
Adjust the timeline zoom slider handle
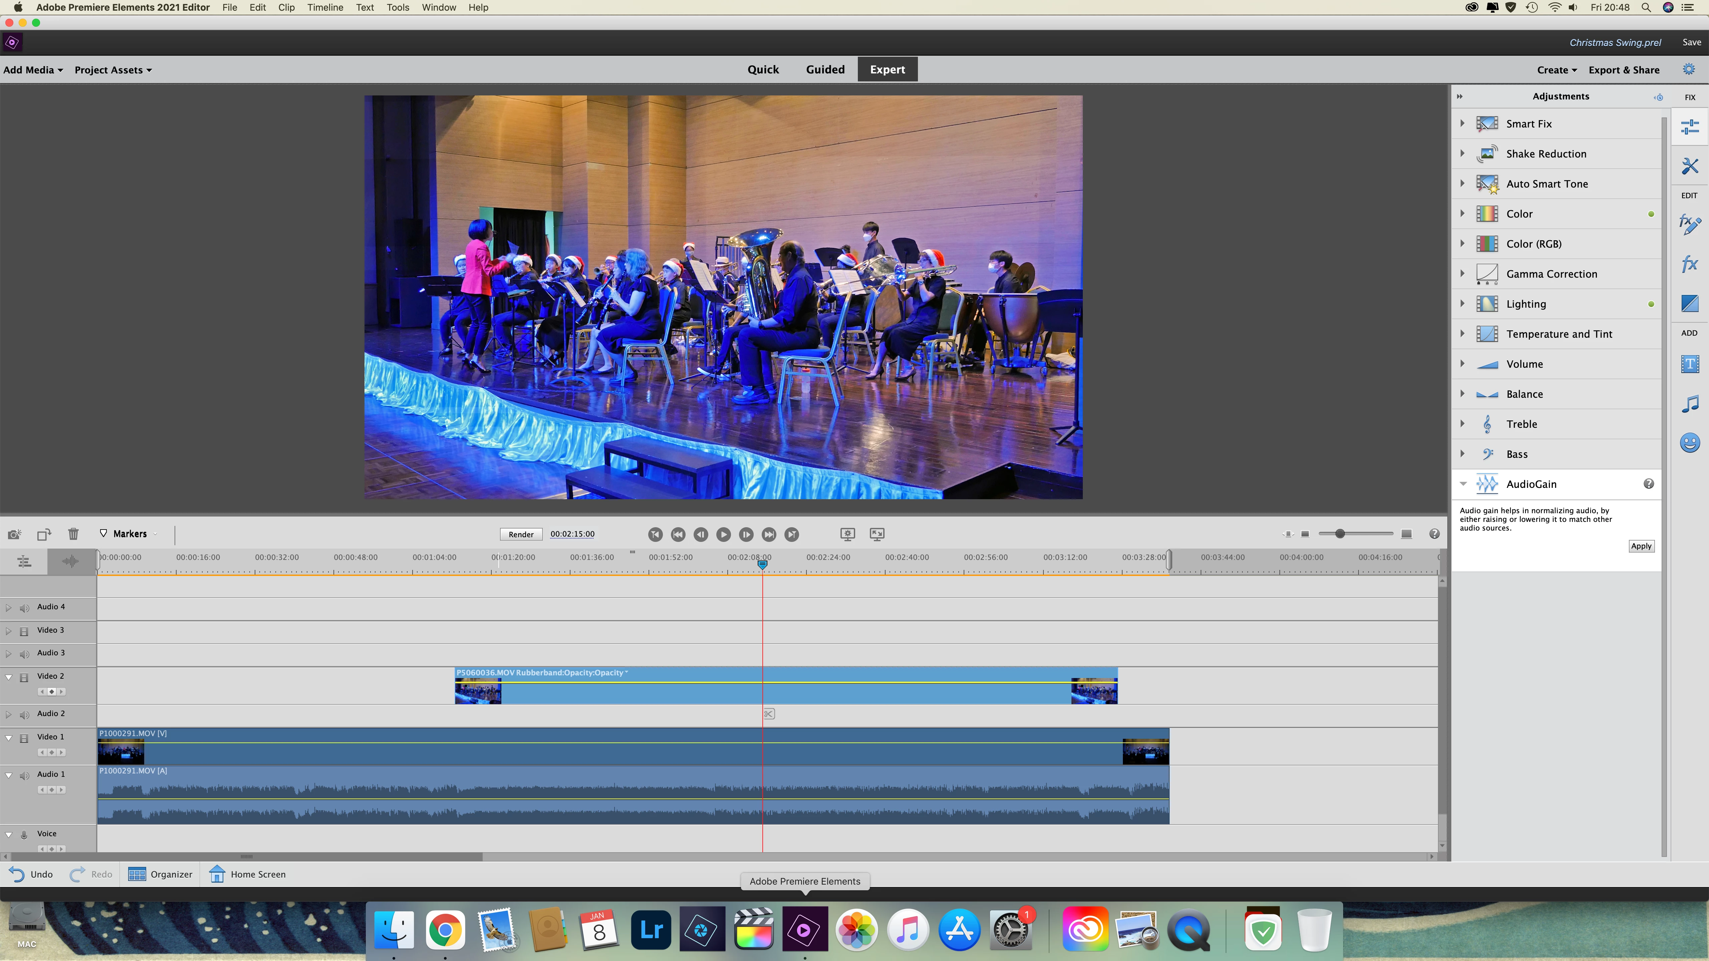1339,534
